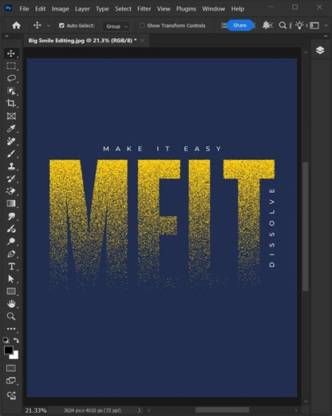Select the Pen tool

click(x=11, y=254)
